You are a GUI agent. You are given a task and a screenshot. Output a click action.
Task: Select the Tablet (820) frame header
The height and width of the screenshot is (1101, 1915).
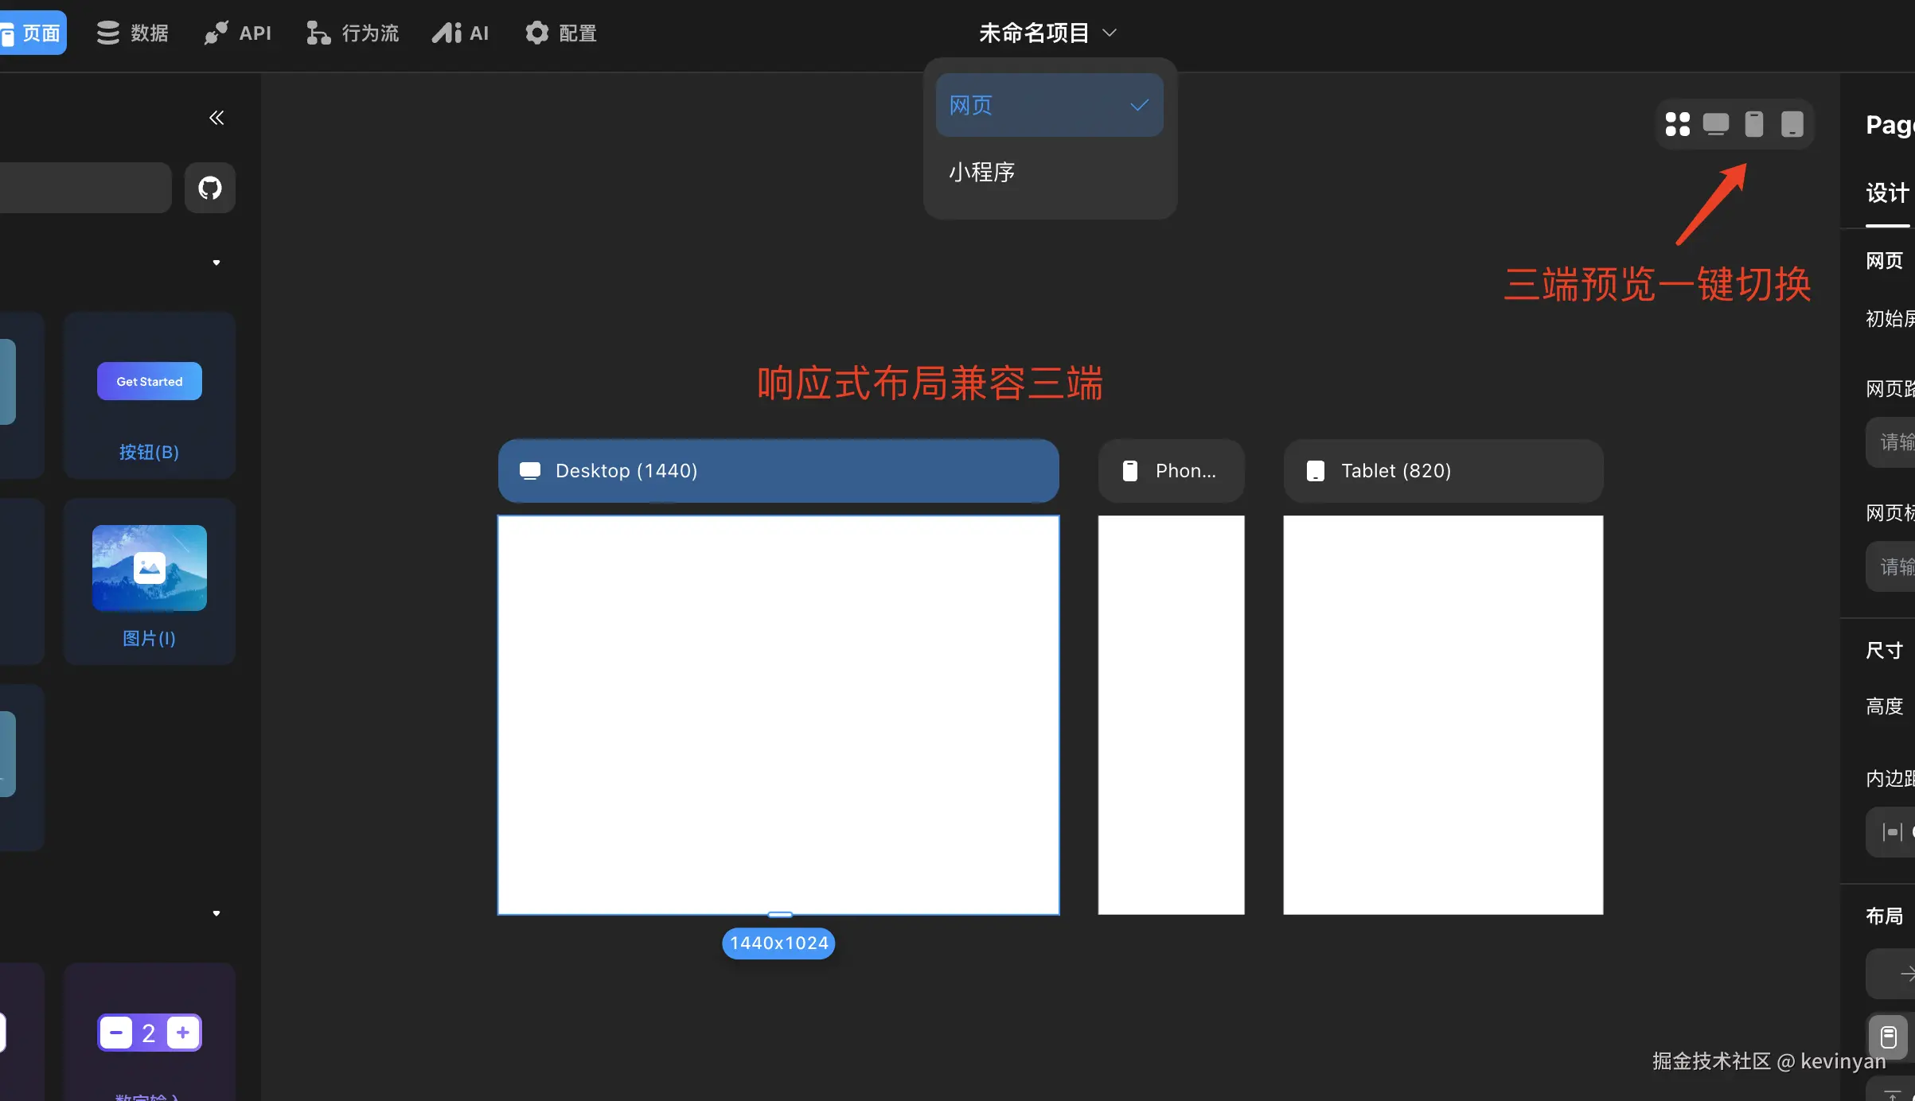pos(1442,470)
